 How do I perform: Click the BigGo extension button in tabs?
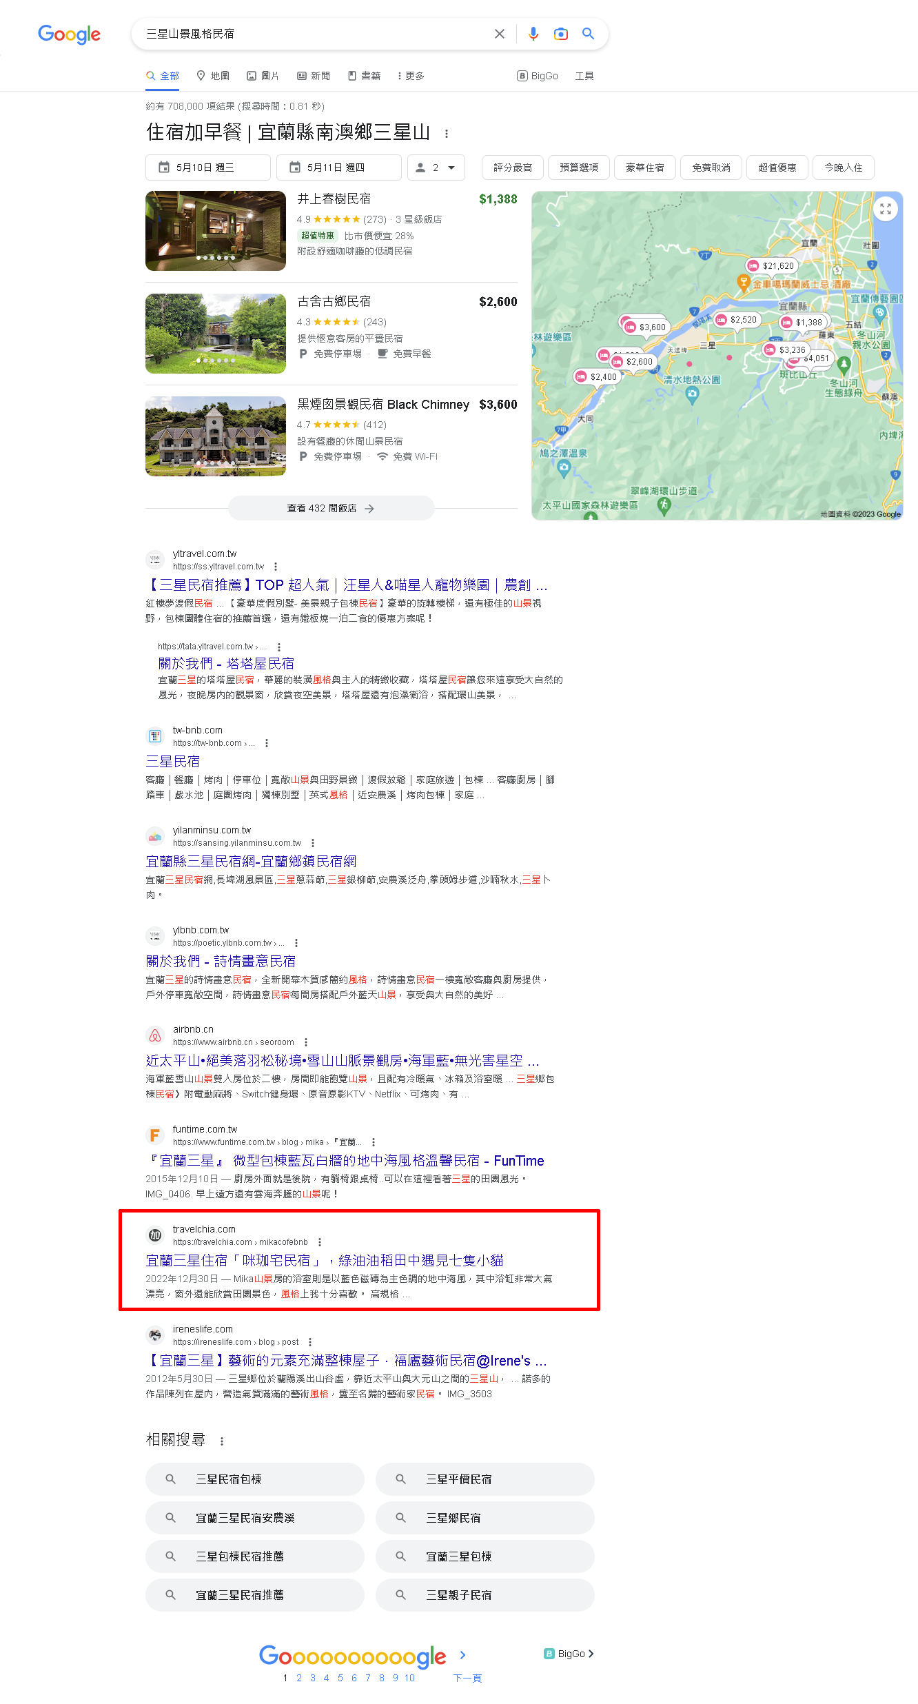[538, 76]
